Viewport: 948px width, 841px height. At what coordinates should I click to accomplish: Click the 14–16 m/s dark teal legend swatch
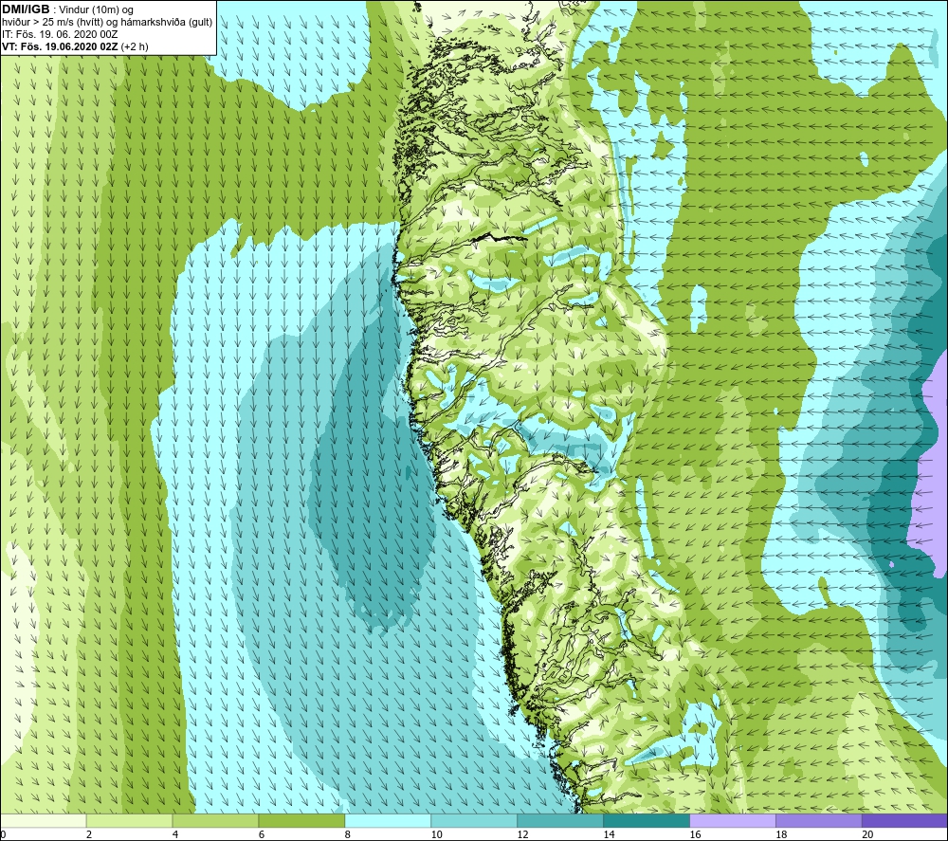tap(647, 820)
